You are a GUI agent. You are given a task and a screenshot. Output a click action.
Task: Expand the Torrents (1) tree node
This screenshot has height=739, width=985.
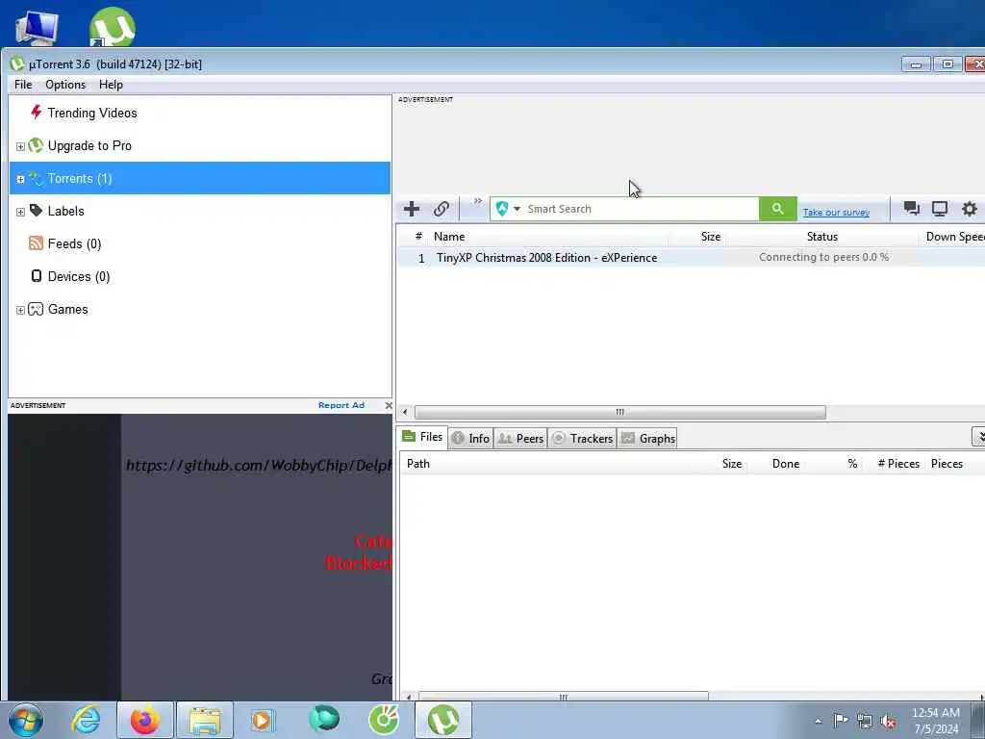pyautogui.click(x=20, y=179)
